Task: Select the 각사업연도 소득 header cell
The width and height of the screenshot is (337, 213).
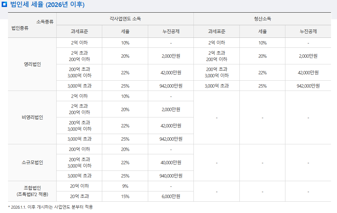Action: coord(125,19)
